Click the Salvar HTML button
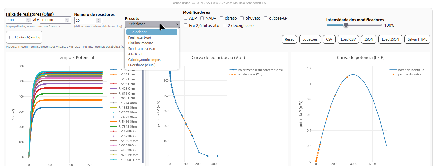The height and width of the screenshot is (166, 434). click(417, 39)
